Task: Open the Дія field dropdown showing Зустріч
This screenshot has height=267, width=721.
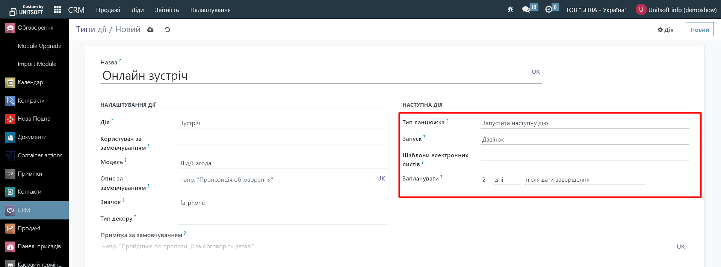Action: [283, 123]
